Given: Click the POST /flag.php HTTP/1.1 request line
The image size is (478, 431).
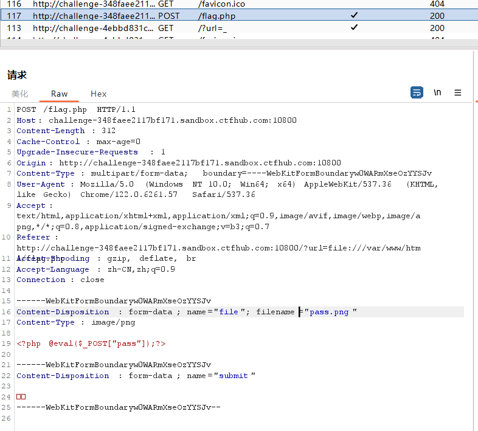Looking at the screenshot, I should (76, 109).
